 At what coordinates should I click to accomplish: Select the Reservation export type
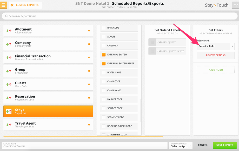48,98
